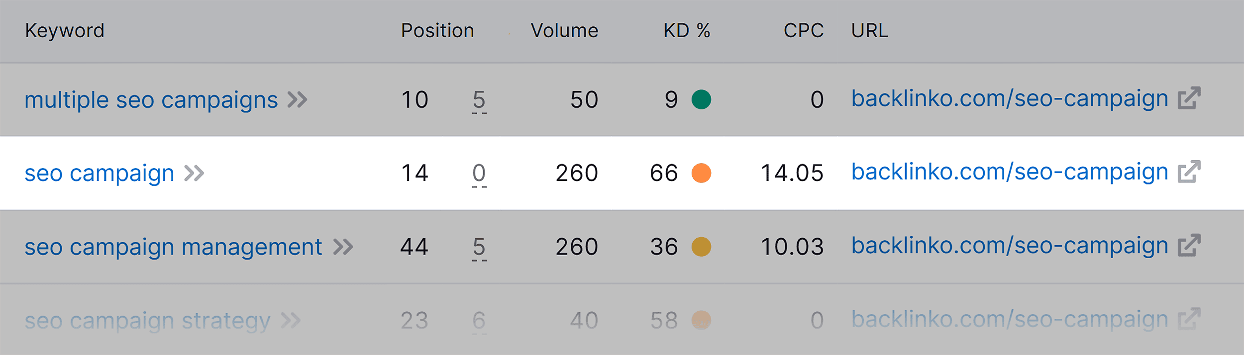The height and width of the screenshot is (355, 1244).
Task: Click double-chevron next to multiple seo campaigns
Action: 298,100
